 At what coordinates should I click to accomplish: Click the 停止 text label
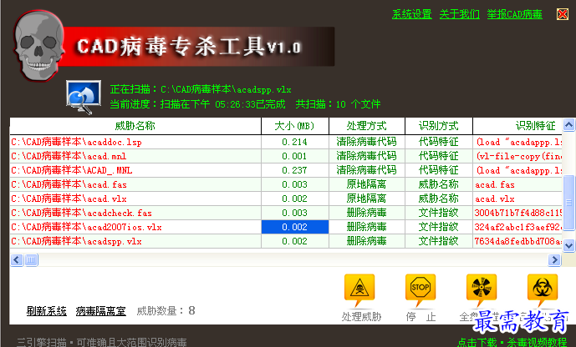(x=421, y=317)
